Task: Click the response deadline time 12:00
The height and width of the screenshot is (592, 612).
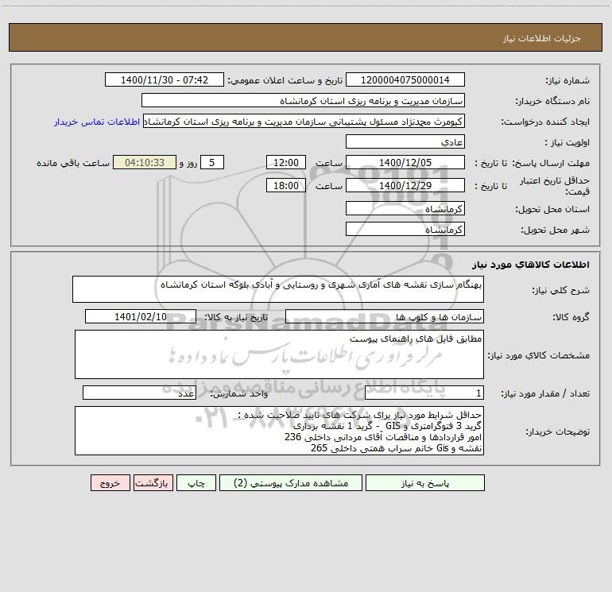Action: (285, 162)
